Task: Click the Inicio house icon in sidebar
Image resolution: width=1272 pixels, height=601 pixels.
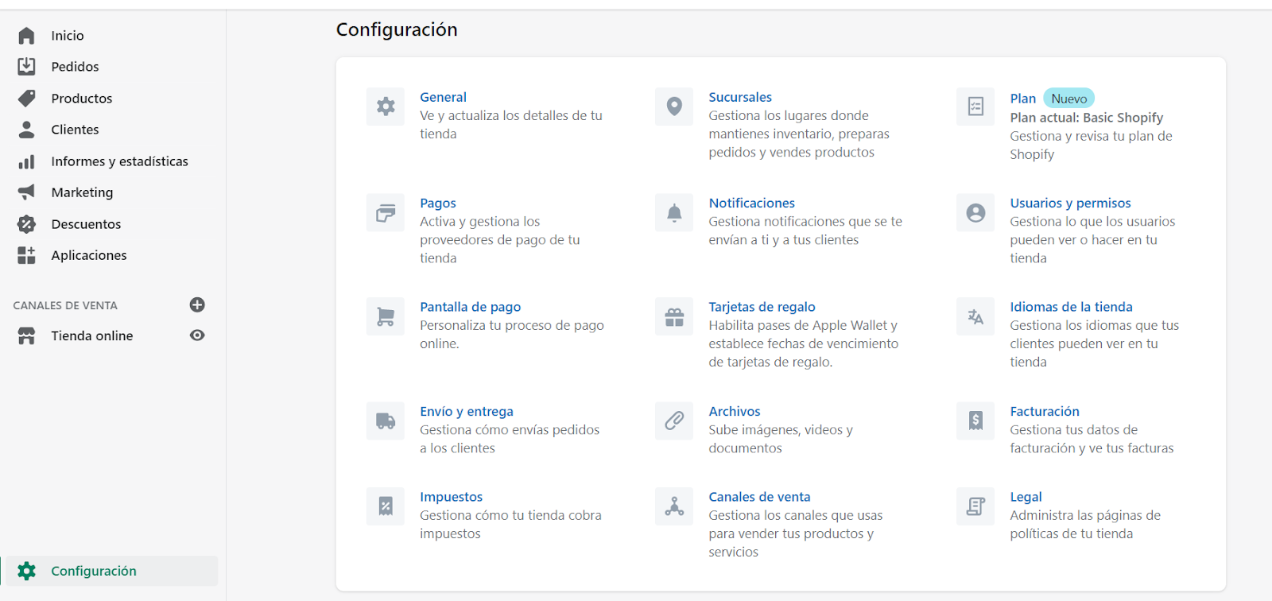Action: pos(26,36)
